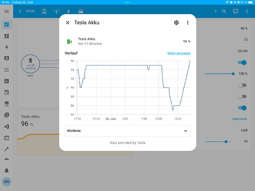
Task: Open the Terminal icon in sidebar
Action: 7,138
